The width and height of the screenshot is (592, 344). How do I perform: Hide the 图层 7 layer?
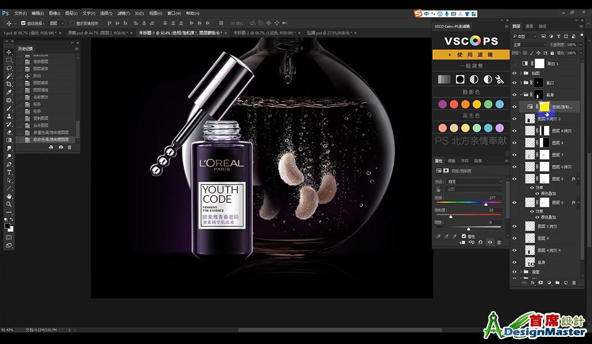514,155
